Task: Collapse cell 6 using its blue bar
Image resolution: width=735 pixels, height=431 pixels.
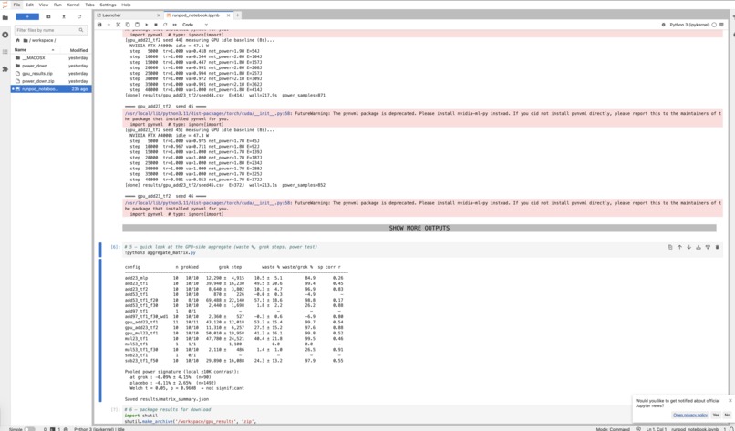Action: (x=100, y=250)
